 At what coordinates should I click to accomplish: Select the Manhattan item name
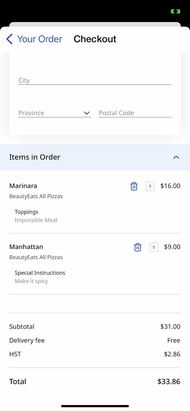(x=26, y=247)
